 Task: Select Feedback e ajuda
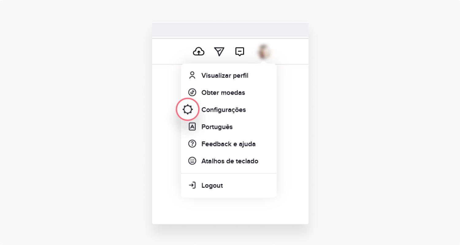pyautogui.click(x=229, y=144)
